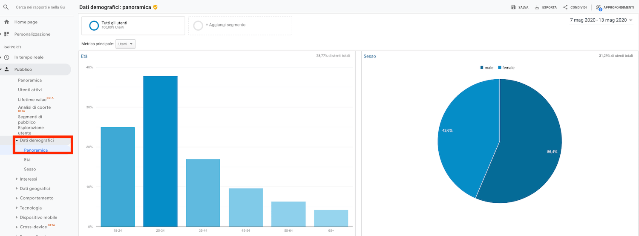639x236 pixels.
Task: Click the verified shield badge by title
Action: 155,7
